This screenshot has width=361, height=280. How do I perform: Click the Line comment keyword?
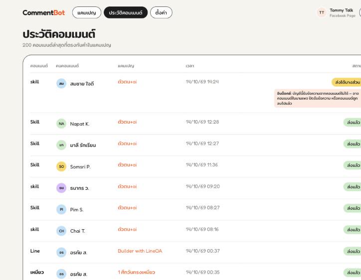[x=35, y=251]
